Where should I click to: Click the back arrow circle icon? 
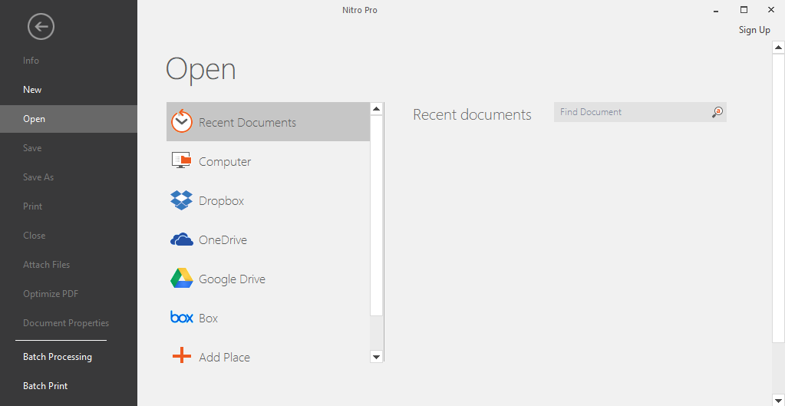pyautogui.click(x=41, y=26)
